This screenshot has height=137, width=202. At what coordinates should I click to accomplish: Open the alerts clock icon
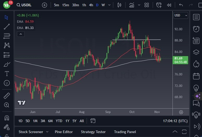click(x=196, y=29)
